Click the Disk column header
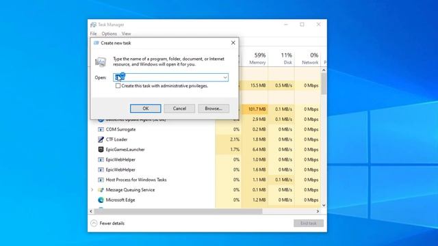 [281, 59]
